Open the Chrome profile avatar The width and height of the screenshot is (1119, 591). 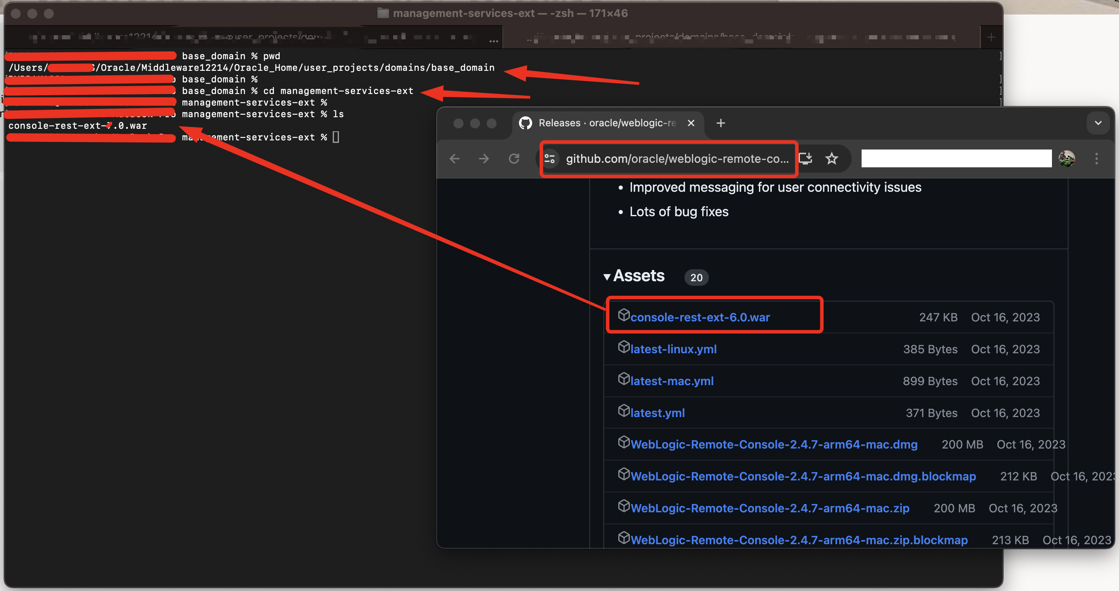coord(1066,159)
